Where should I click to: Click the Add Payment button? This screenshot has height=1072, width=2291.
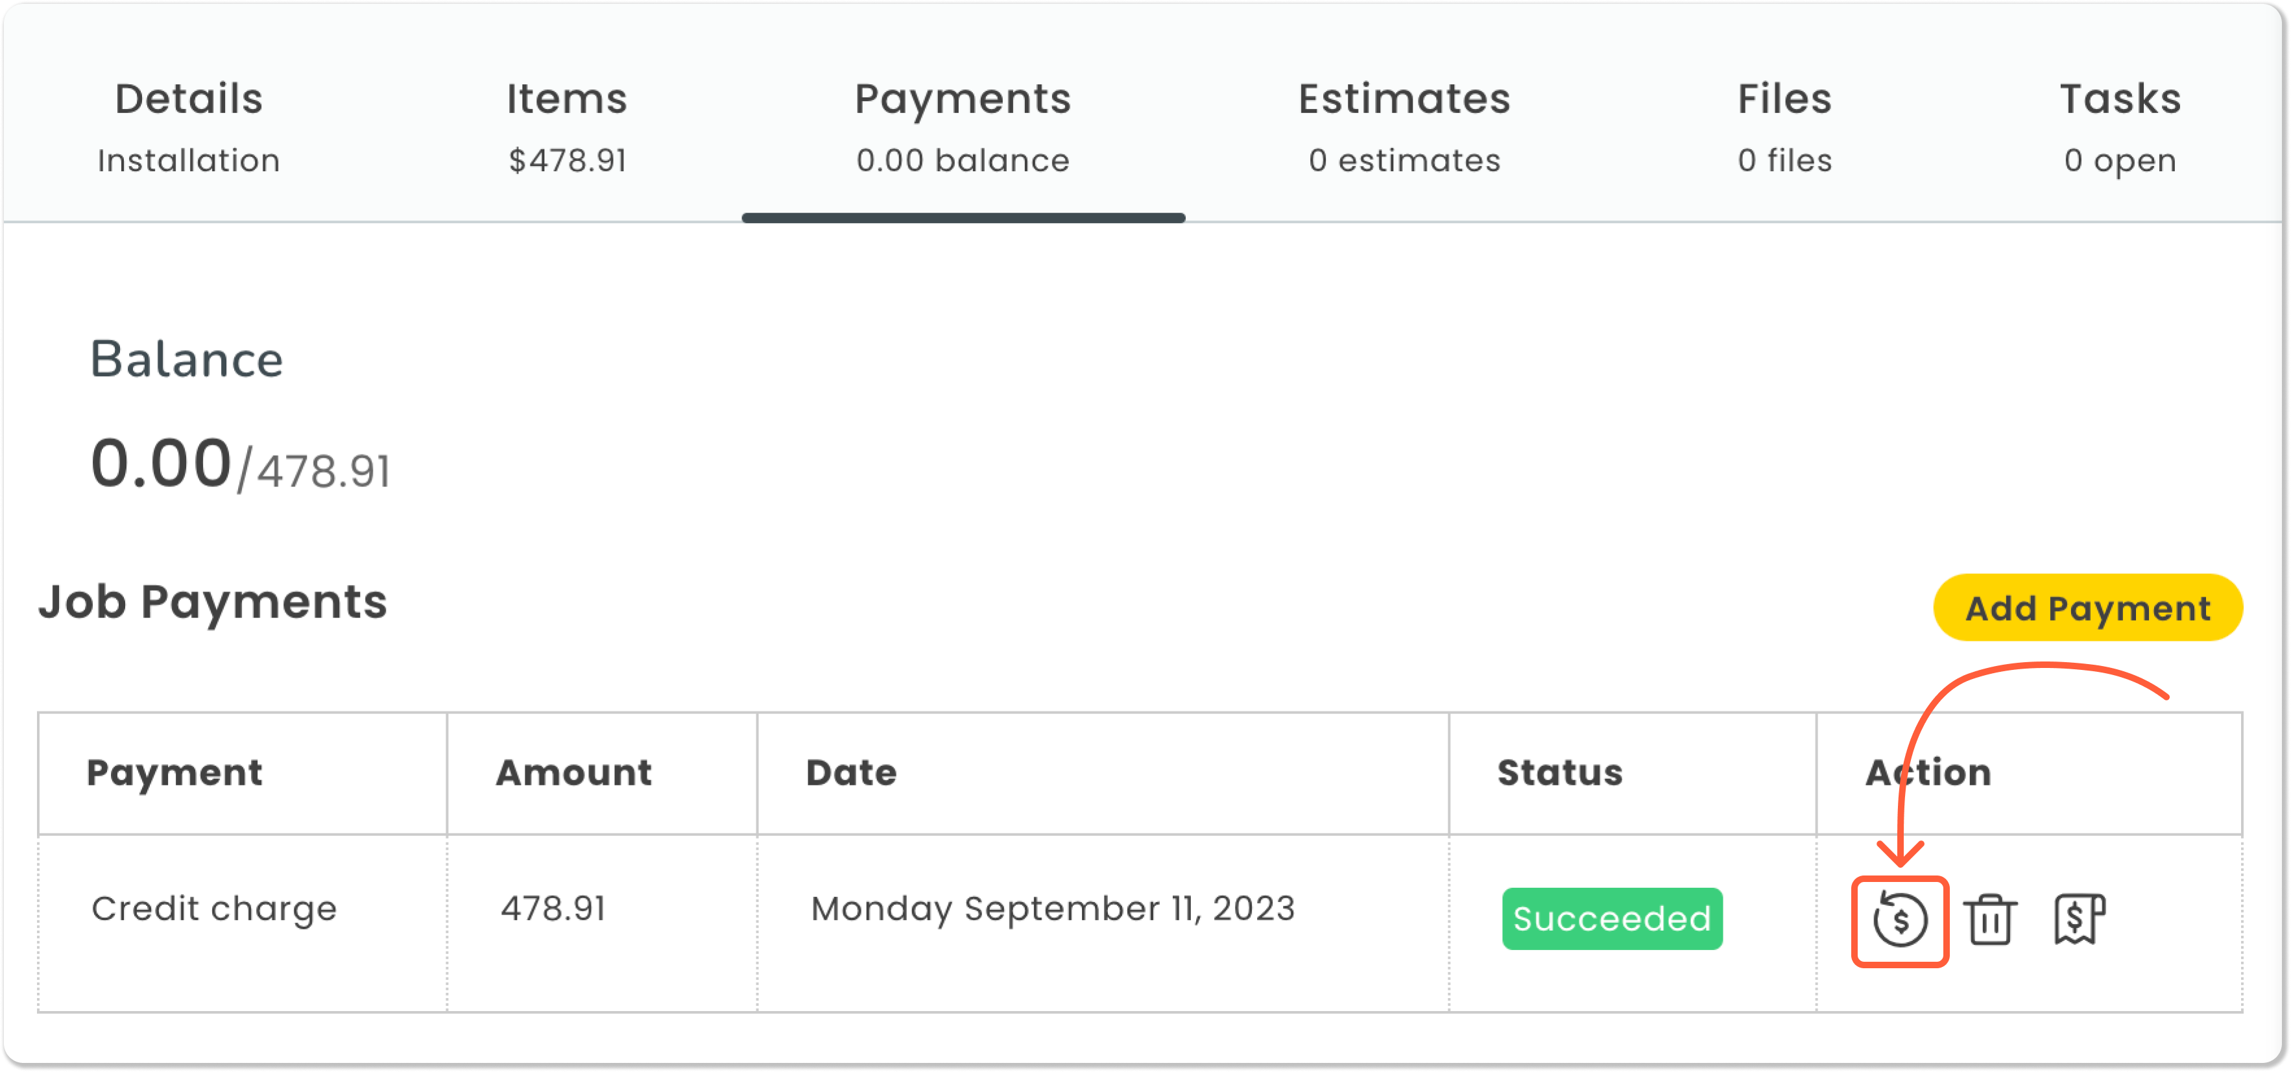2087,608
